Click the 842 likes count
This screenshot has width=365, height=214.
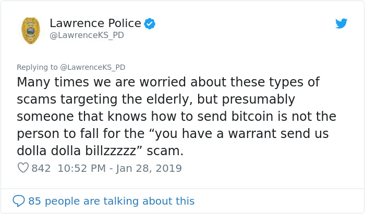[41, 168]
